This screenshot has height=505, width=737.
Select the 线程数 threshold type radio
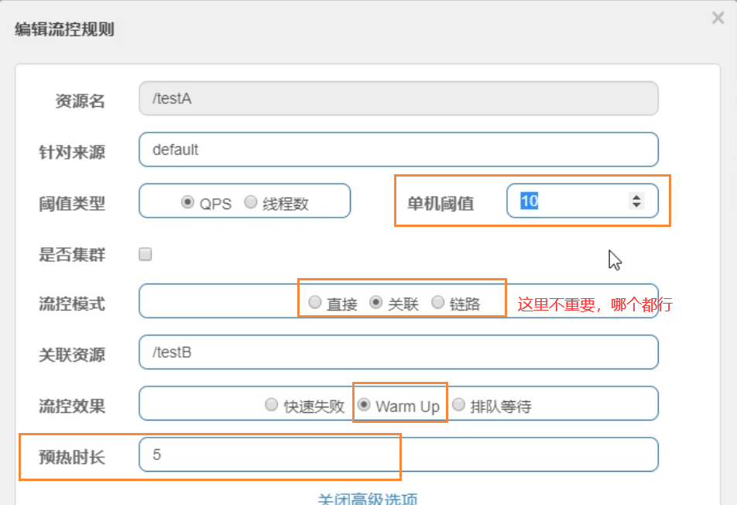pyautogui.click(x=251, y=202)
